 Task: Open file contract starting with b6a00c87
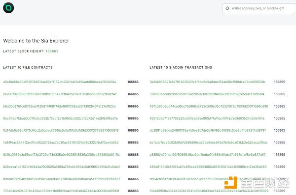(x=59, y=106)
